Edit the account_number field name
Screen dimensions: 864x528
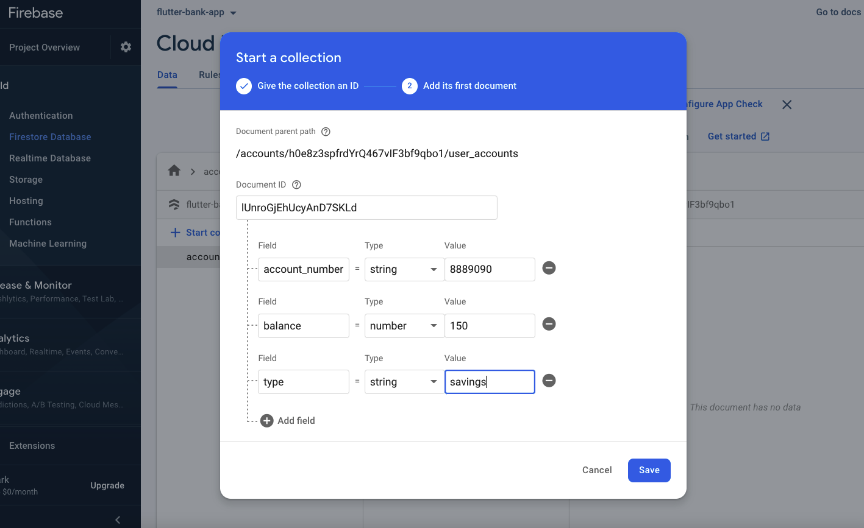coord(304,269)
